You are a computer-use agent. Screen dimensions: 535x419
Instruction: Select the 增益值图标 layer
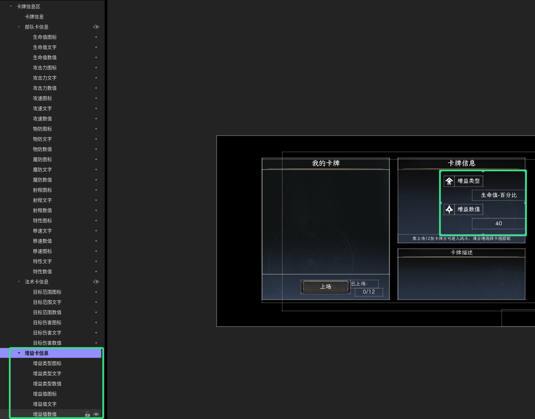(x=45, y=394)
